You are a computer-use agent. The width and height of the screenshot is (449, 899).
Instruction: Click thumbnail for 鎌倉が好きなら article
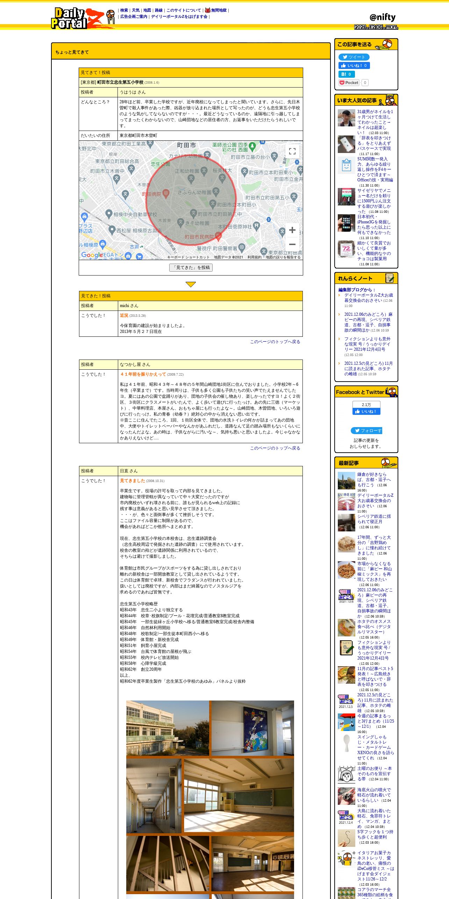coord(346,481)
